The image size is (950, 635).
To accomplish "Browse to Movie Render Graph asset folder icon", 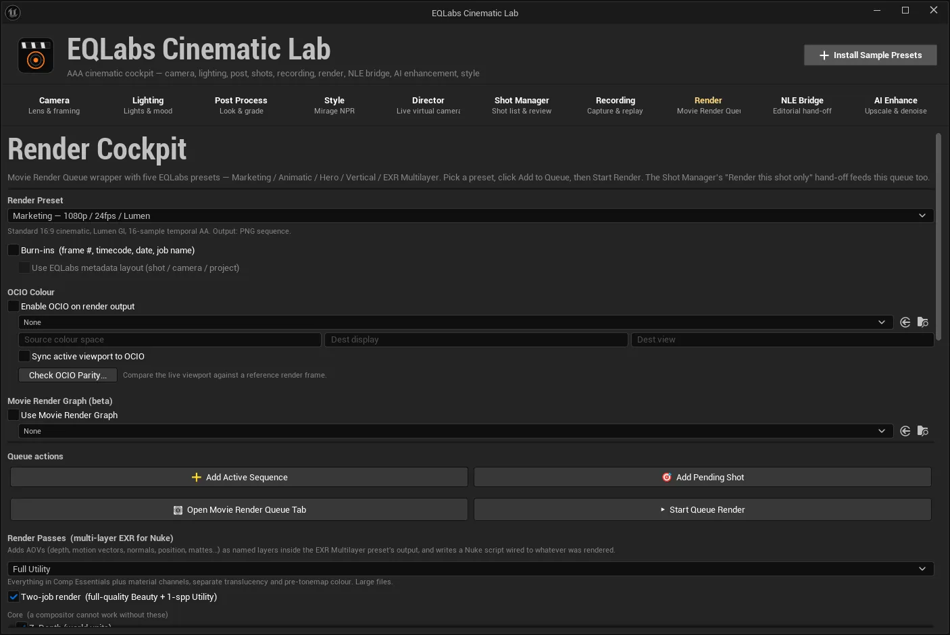I will coord(923,431).
